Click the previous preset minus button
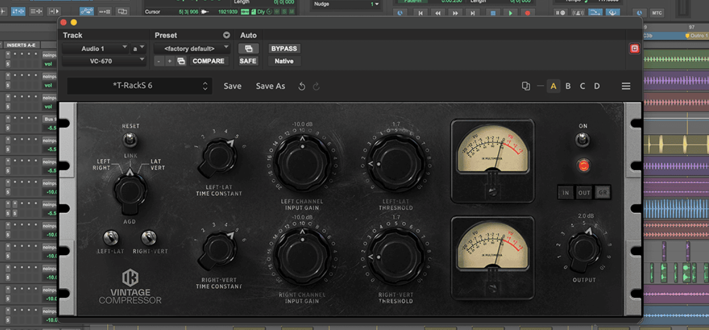The image size is (709, 330). coord(159,61)
